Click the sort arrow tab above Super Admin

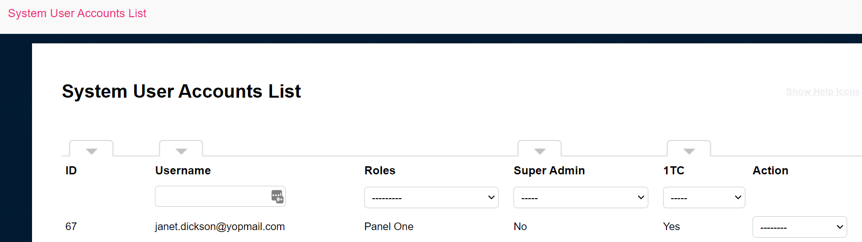click(540, 149)
